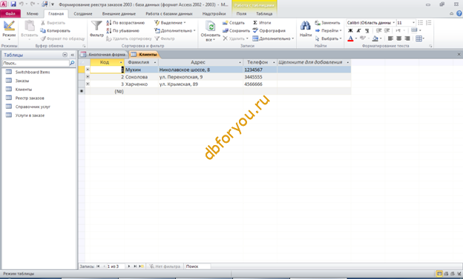Open Справочник услуг table

(x=33, y=107)
